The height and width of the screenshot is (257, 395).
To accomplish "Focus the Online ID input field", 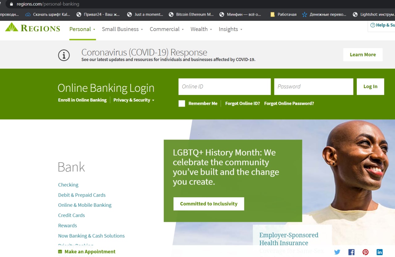I will click(224, 87).
